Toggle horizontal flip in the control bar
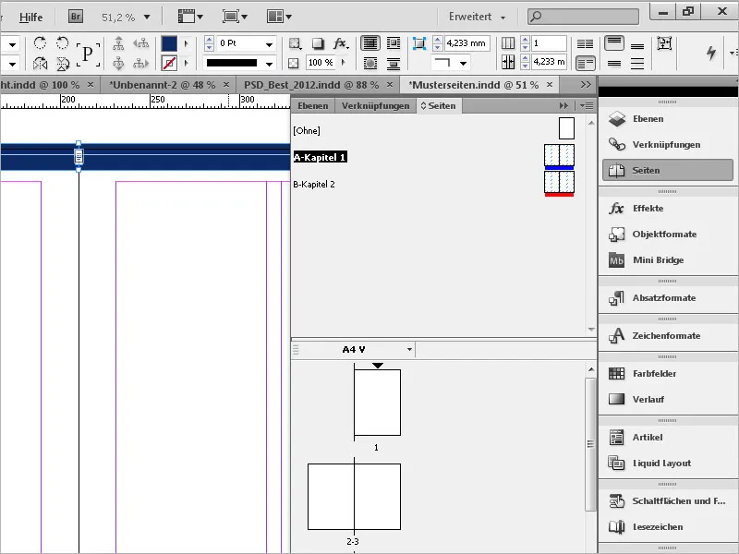The image size is (739, 554). 39,64
